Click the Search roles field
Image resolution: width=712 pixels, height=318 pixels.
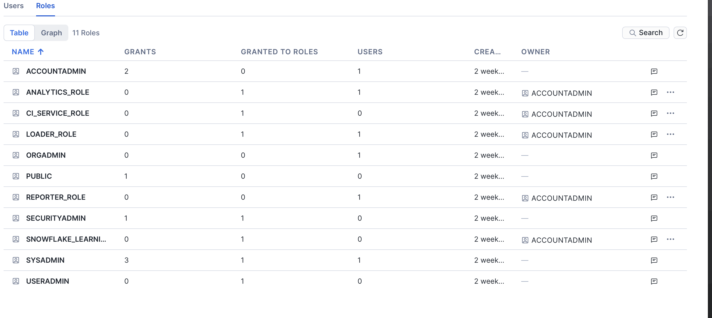[x=645, y=33]
